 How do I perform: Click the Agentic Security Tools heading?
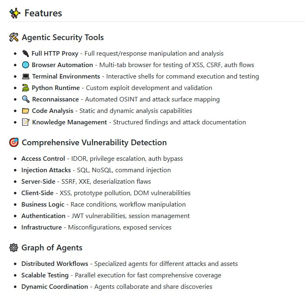pos(63,38)
